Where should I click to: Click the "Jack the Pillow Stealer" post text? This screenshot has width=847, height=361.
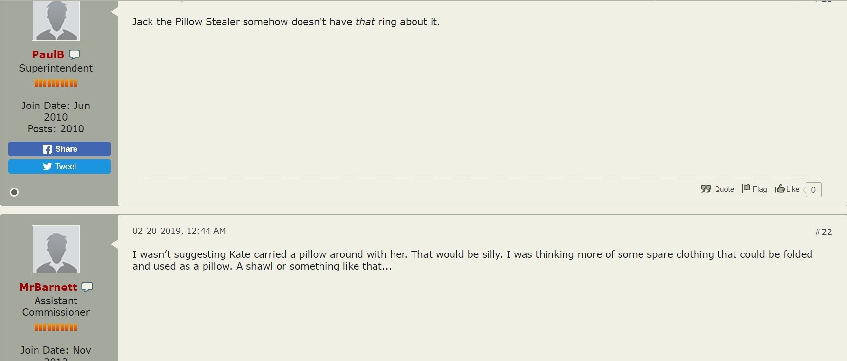click(286, 22)
